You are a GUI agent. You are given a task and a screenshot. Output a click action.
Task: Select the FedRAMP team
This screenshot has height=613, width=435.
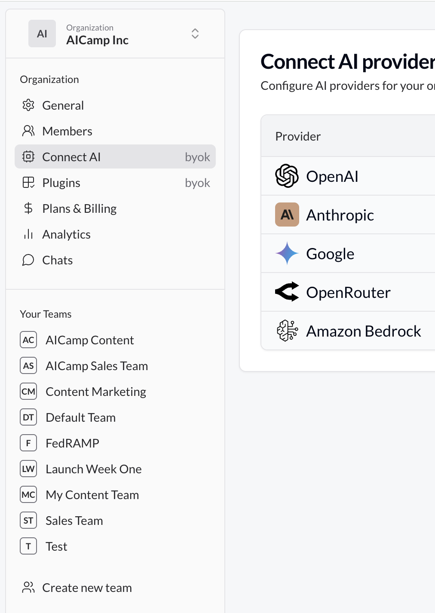point(115,443)
